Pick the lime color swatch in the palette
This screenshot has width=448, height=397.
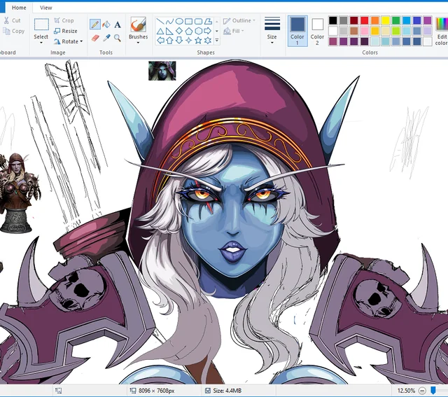(x=396, y=31)
